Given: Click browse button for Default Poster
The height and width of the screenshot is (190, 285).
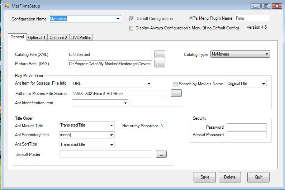Looking at the screenshot, I should coord(161,154).
